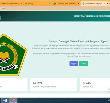Click the browser address bar

tap(55, 8)
